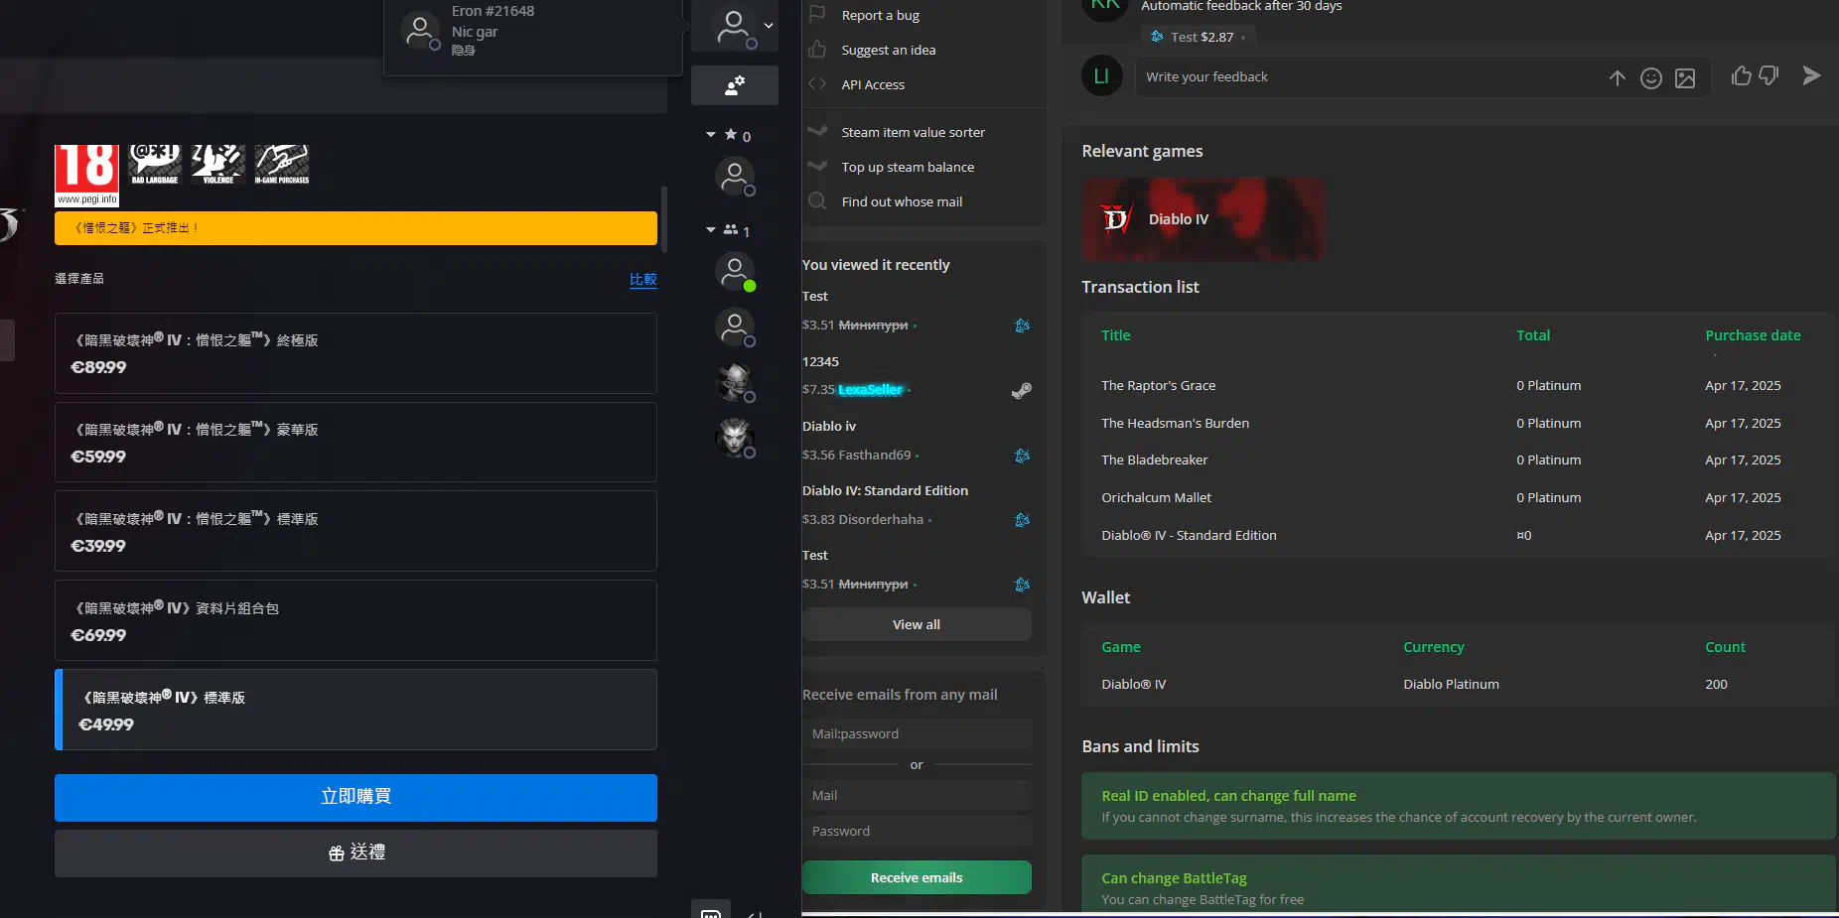Click the Bad Language rating icon

pos(155,165)
